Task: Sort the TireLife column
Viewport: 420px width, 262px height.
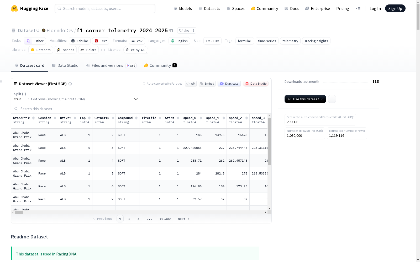Action: point(160,118)
